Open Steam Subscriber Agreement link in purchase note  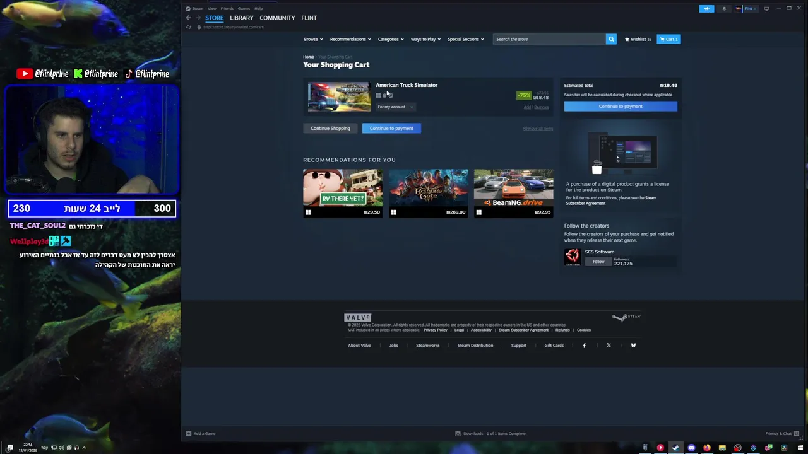point(611,201)
